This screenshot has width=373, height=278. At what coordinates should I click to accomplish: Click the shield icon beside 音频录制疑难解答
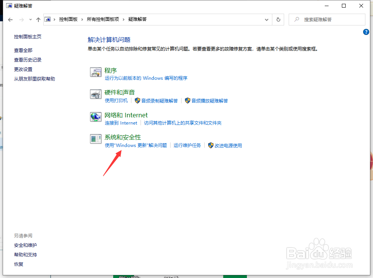136,101
